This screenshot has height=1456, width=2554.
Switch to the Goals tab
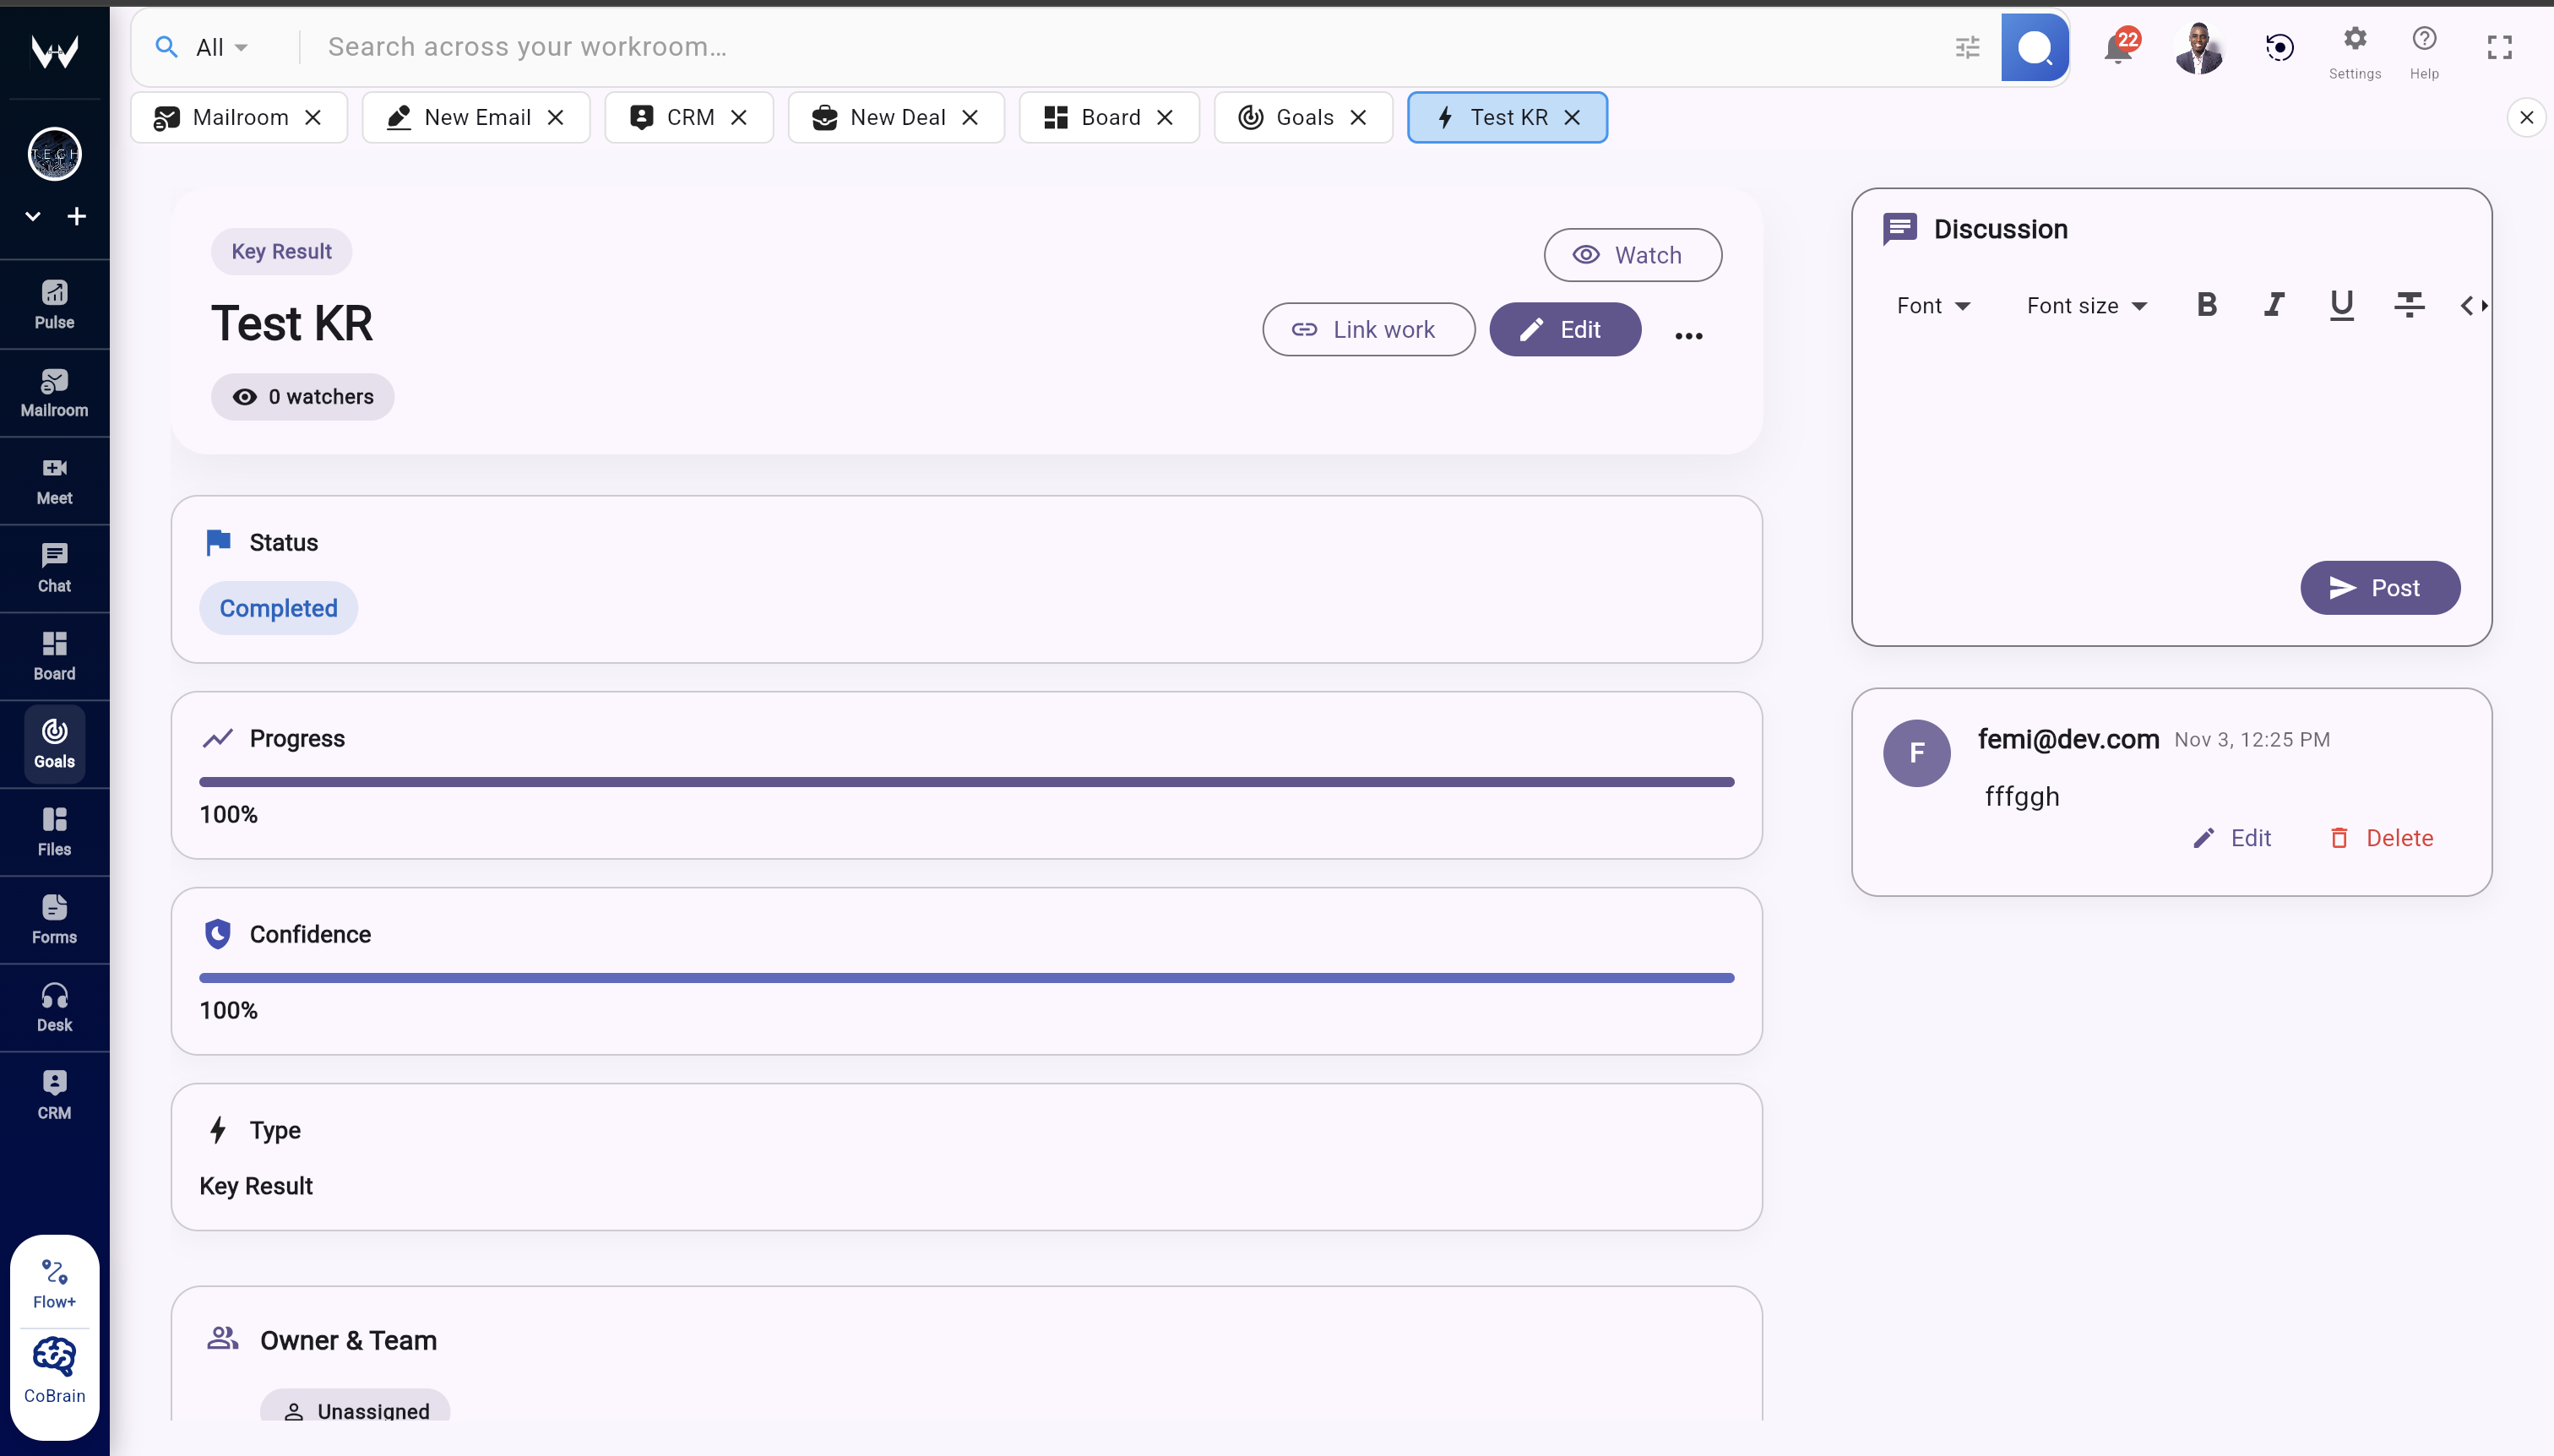1302,117
